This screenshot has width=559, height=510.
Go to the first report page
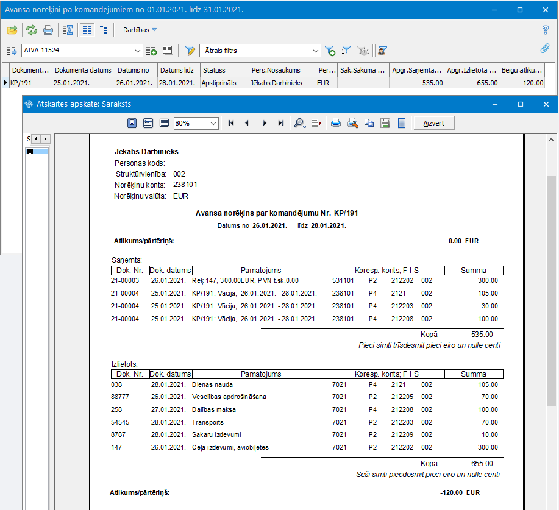pos(231,123)
